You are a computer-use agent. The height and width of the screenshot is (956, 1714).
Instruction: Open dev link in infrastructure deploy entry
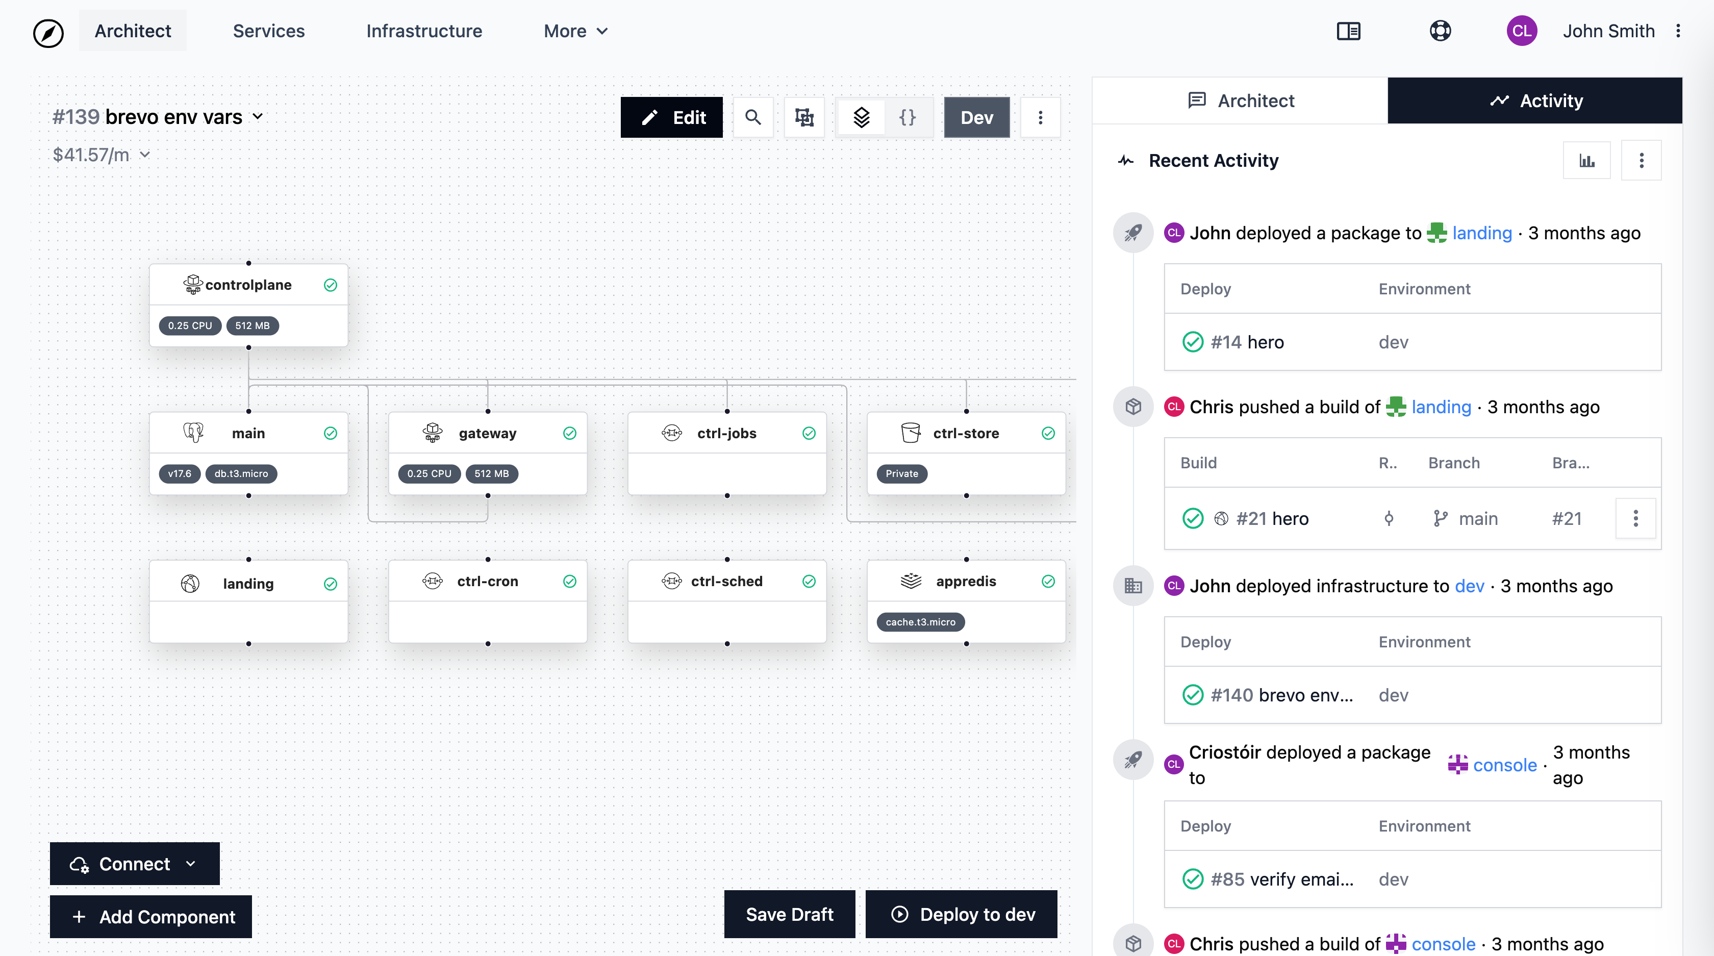(1469, 586)
